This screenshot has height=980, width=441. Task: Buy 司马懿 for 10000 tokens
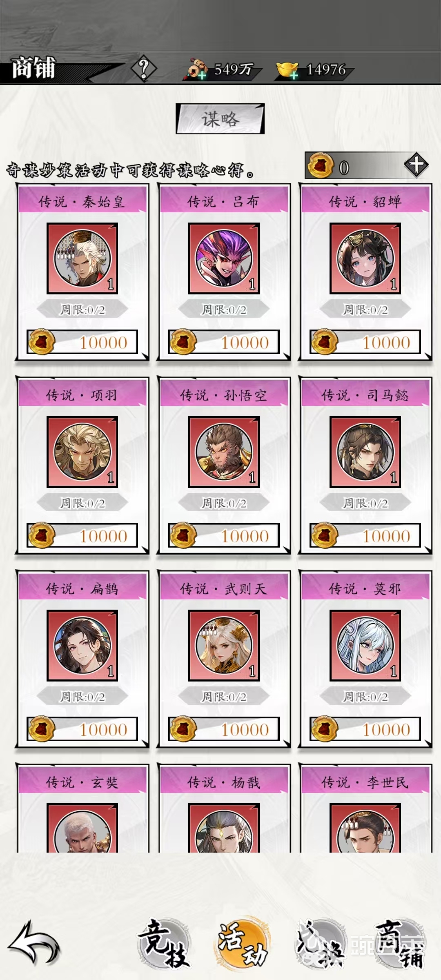[365, 536]
